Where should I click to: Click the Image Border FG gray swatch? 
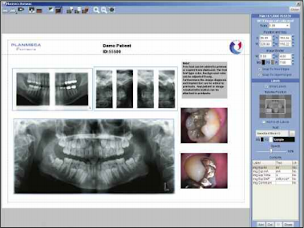[273, 62]
